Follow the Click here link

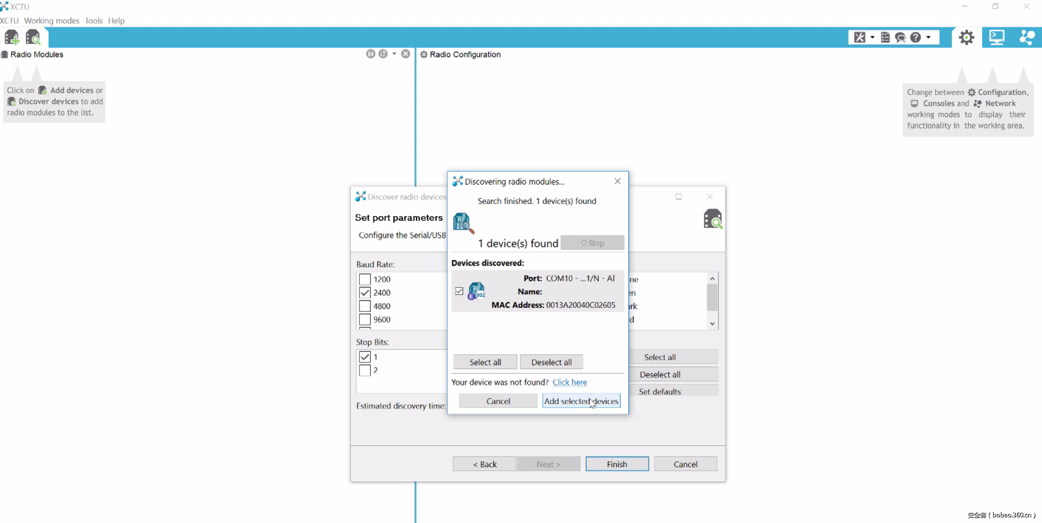point(569,382)
